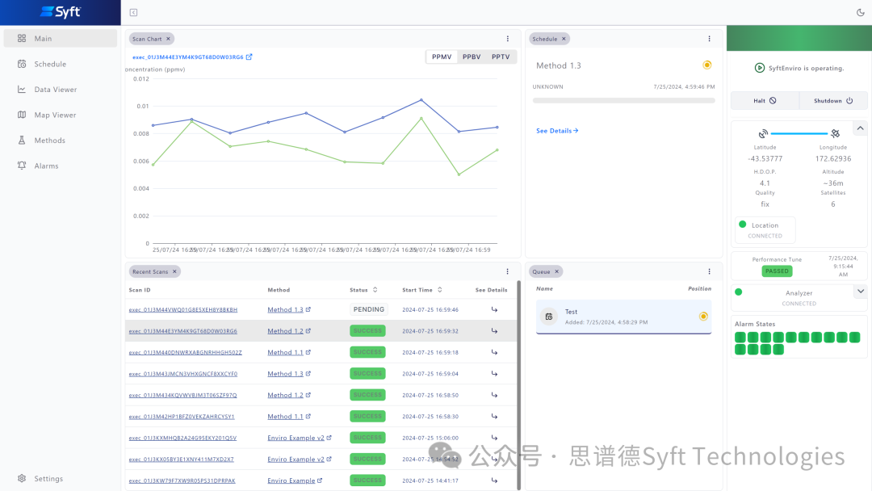
Task: Click the Analyzer green status dot
Action: [x=739, y=292]
